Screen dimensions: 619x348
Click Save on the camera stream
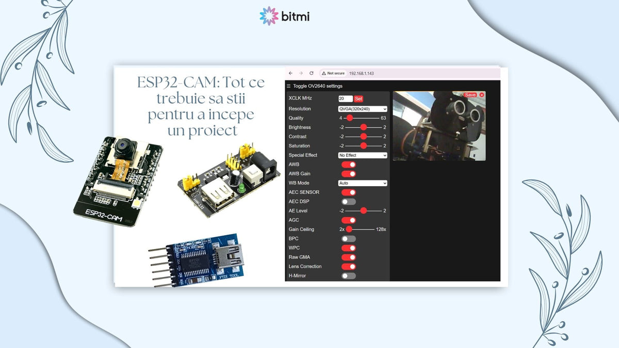tap(470, 95)
